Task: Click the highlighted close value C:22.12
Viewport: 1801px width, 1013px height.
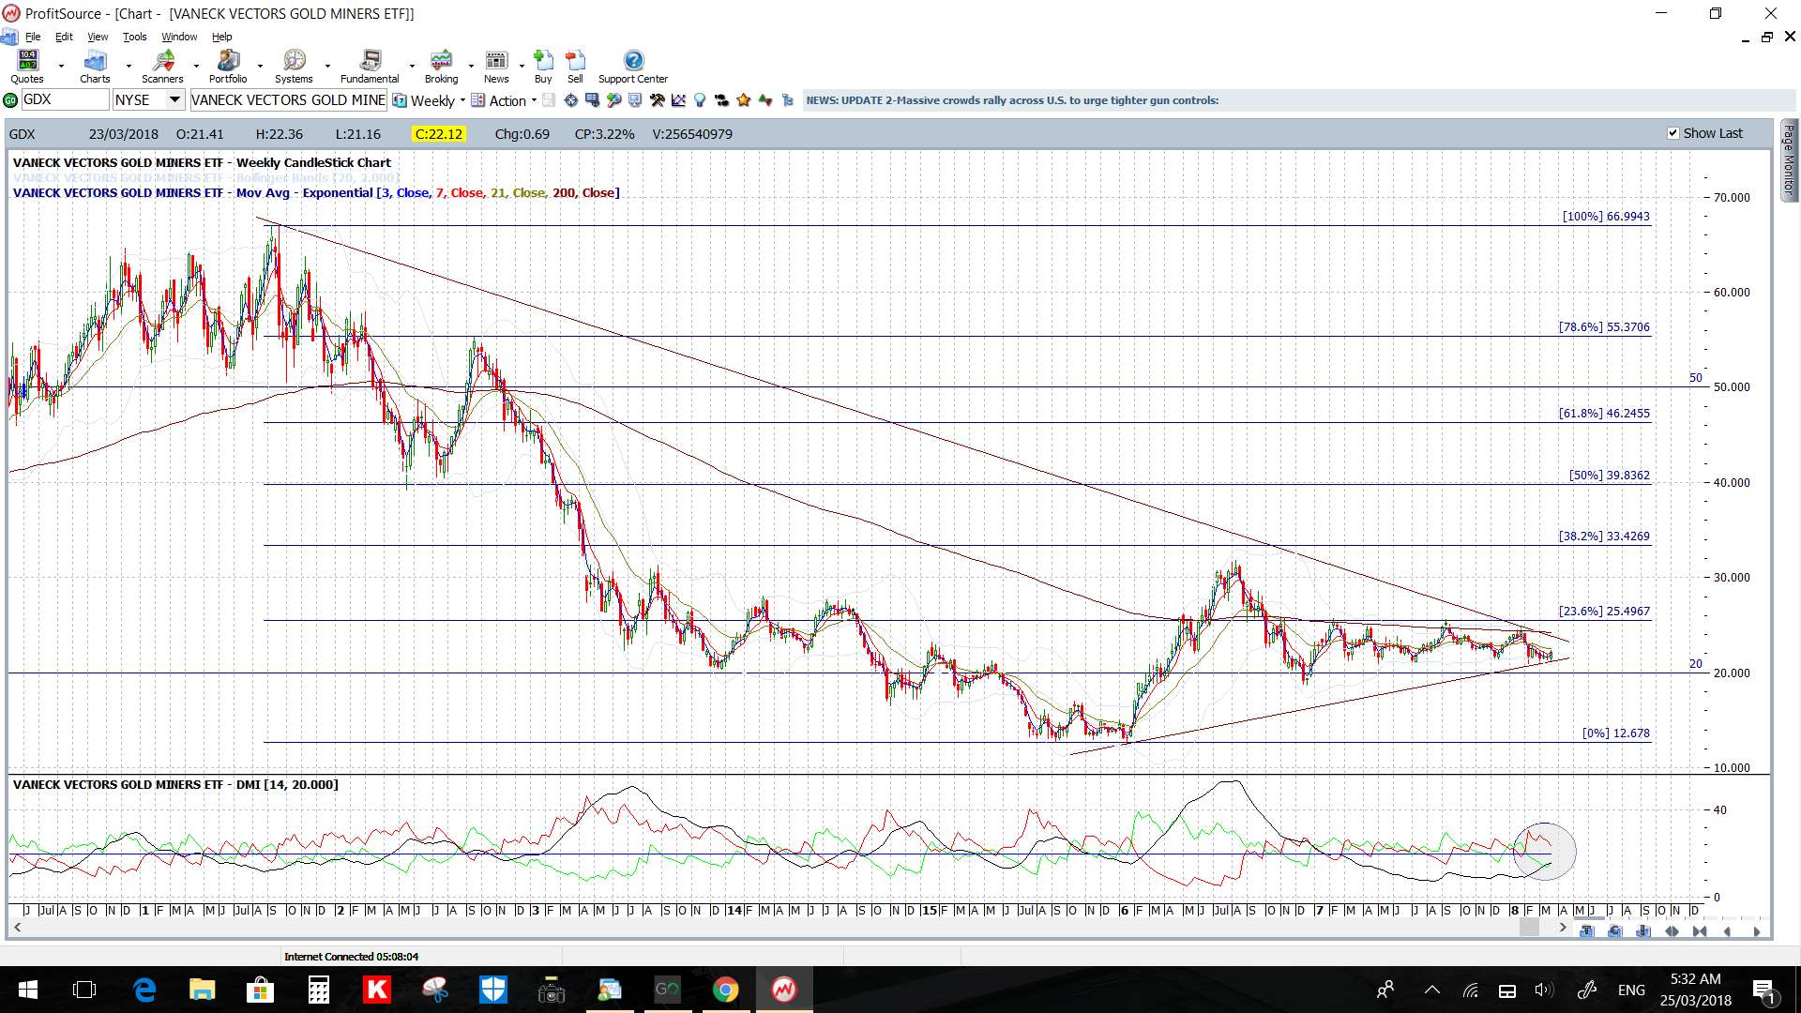Action: pyautogui.click(x=439, y=134)
